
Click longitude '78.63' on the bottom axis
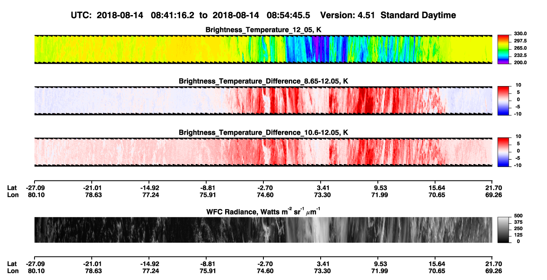(x=93, y=271)
